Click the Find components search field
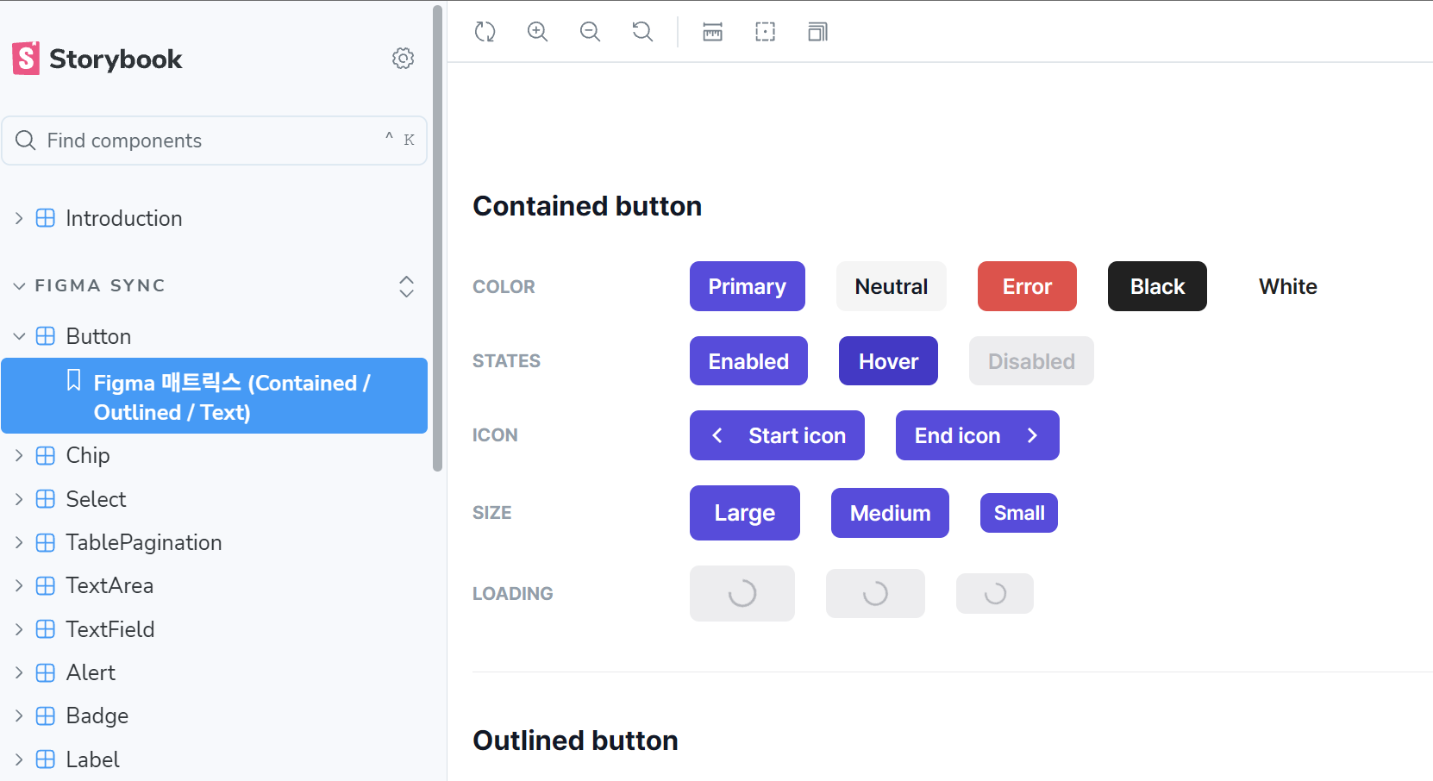 [215, 141]
